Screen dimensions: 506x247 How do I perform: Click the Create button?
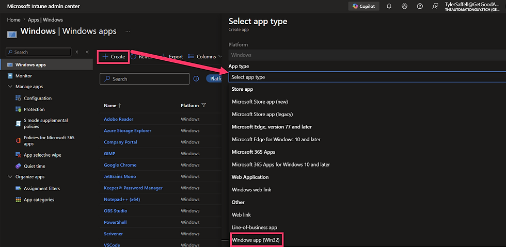[114, 57]
